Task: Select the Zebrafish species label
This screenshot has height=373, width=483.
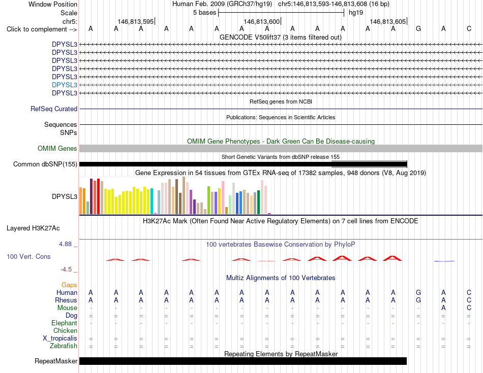Action: [x=64, y=346]
